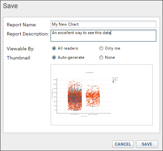Choose Only me for Viewable By

click(101, 48)
